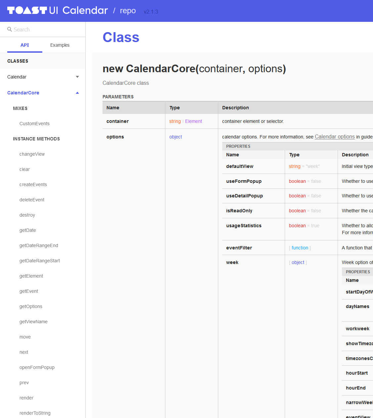The height and width of the screenshot is (418, 373).
Task: Select the CustomEvents mixin under MIXES
Action: click(x=34, y=124)
